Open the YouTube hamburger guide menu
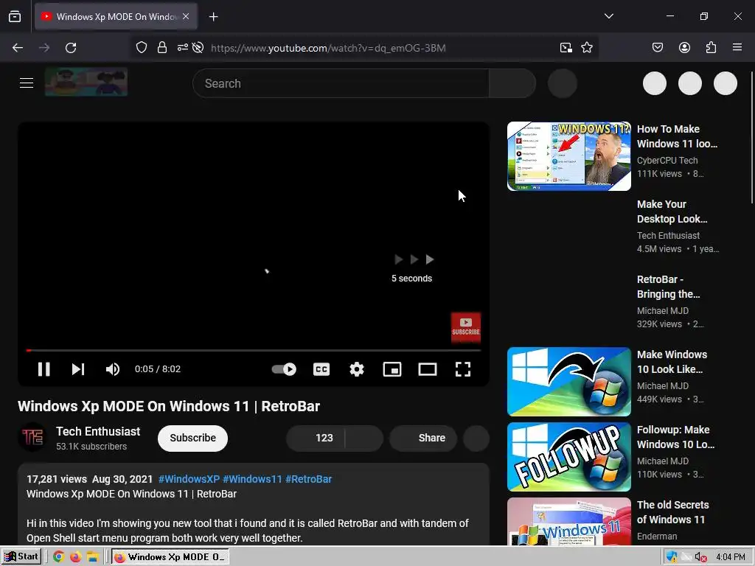Viewport: 755px width, 566px height. click(x=27, y=83)
